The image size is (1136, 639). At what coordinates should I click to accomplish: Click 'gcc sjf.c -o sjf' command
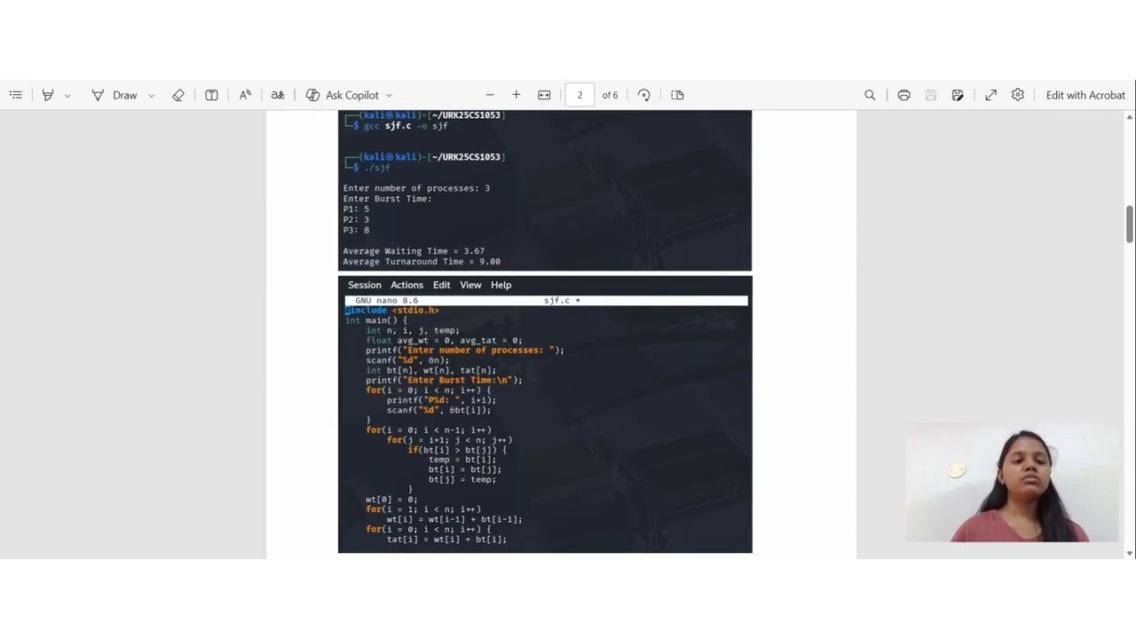(406, 126)
